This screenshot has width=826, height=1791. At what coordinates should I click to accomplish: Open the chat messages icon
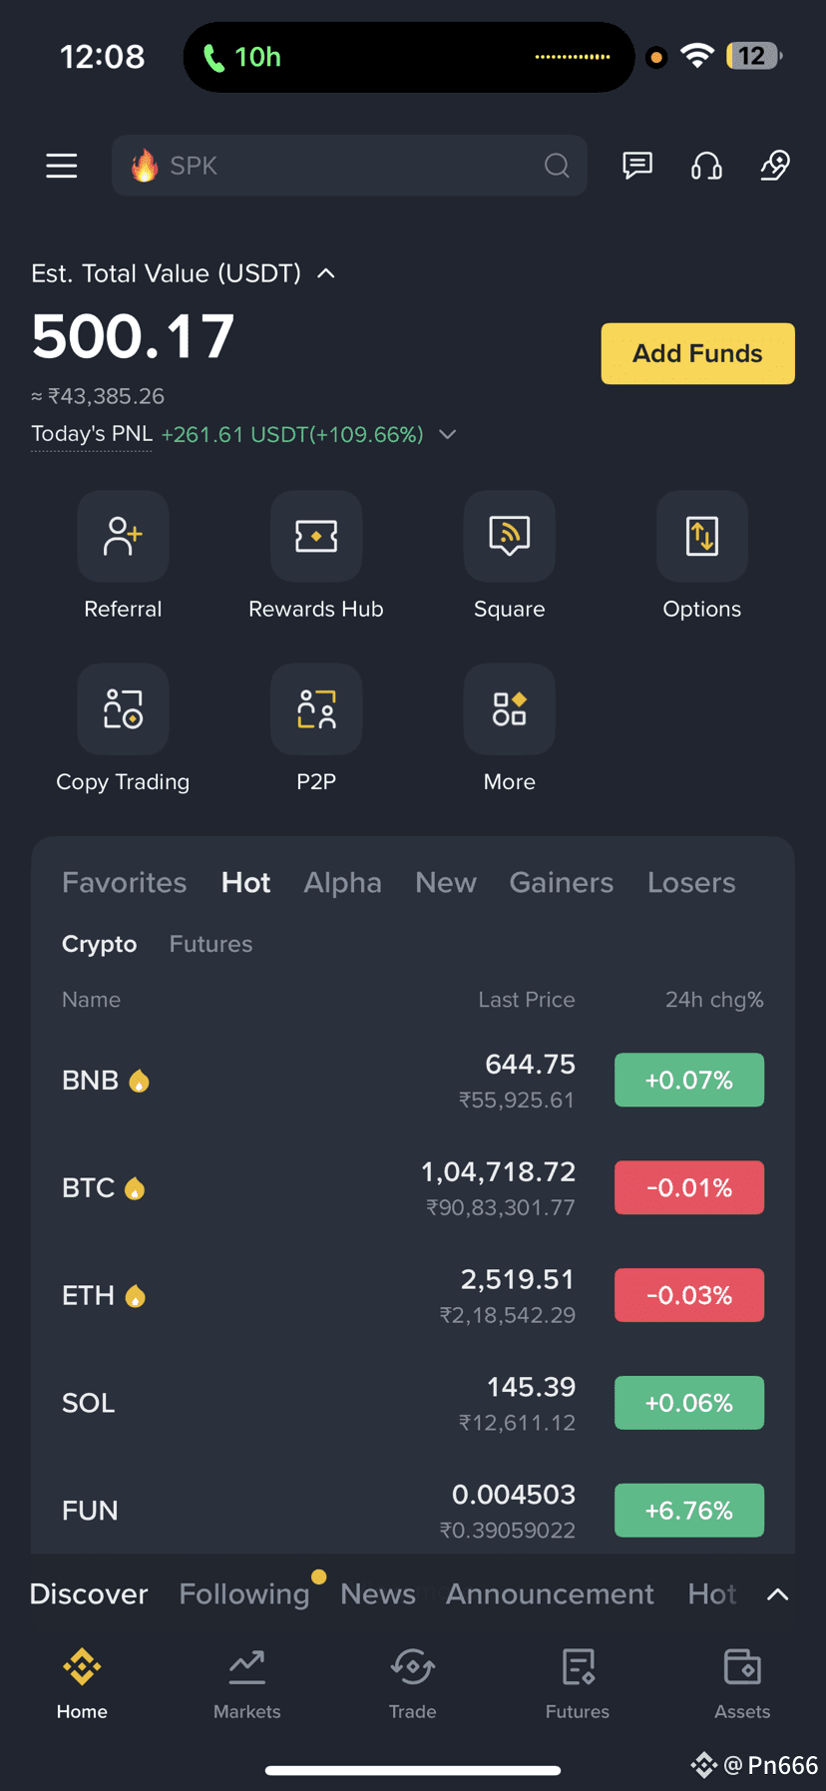[x=637, y=166]
